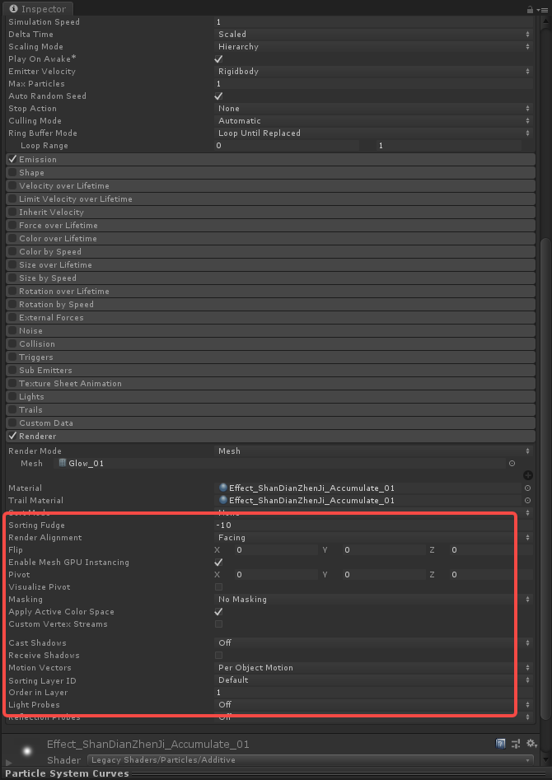This screenshot has height=780, width=552.
Task: Open object picker for Trail Material field
Action: point(527,501)
